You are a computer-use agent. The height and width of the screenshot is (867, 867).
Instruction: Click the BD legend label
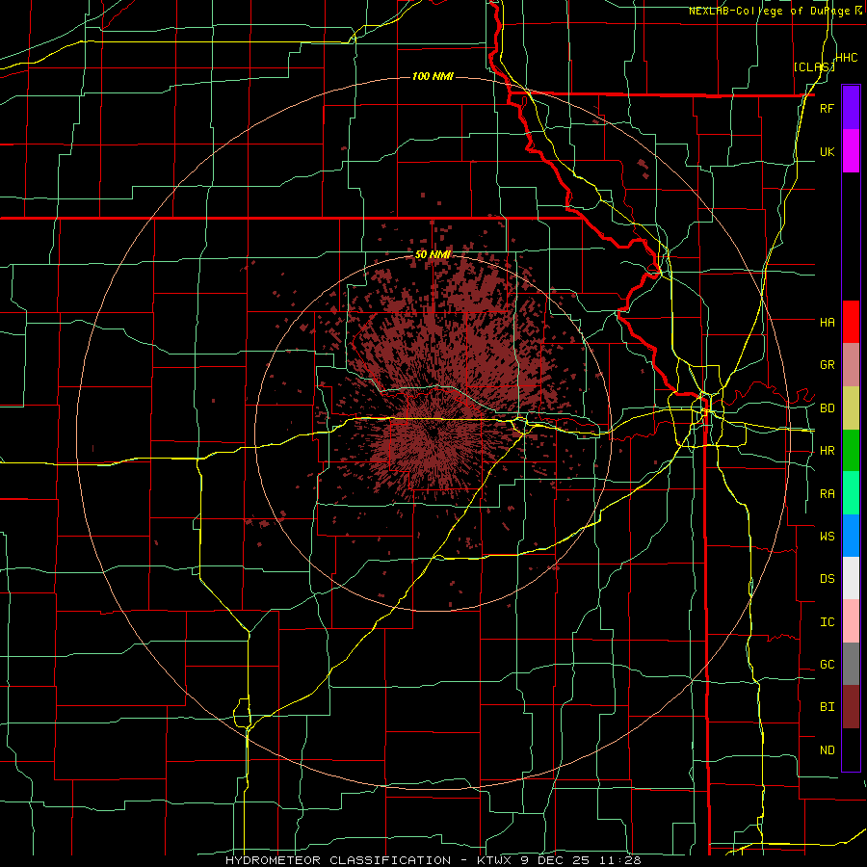click(x=827, y=408)
